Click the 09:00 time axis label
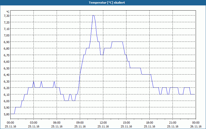This screenshot has height=129, width=206. pos(80,123)
